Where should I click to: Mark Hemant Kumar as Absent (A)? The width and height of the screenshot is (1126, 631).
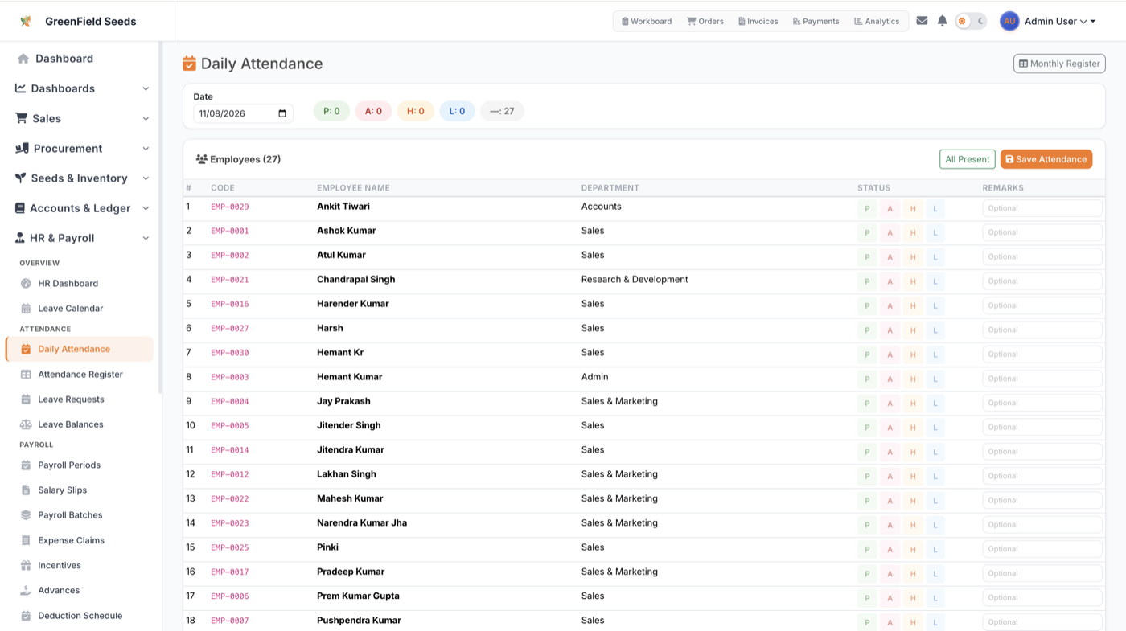pos(890,379)
